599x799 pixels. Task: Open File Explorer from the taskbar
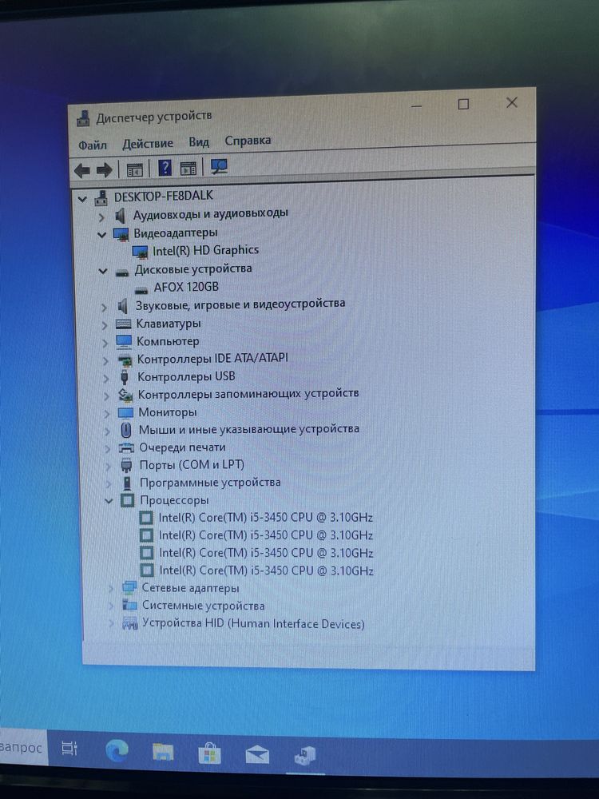(163, 752)
